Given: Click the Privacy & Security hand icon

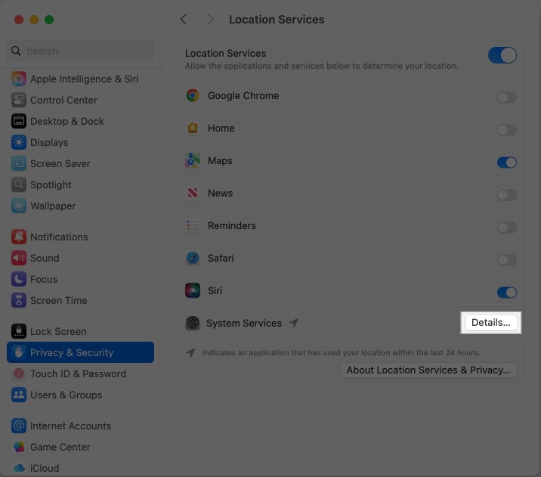Looking at the screenshot, I should point(19,352).
